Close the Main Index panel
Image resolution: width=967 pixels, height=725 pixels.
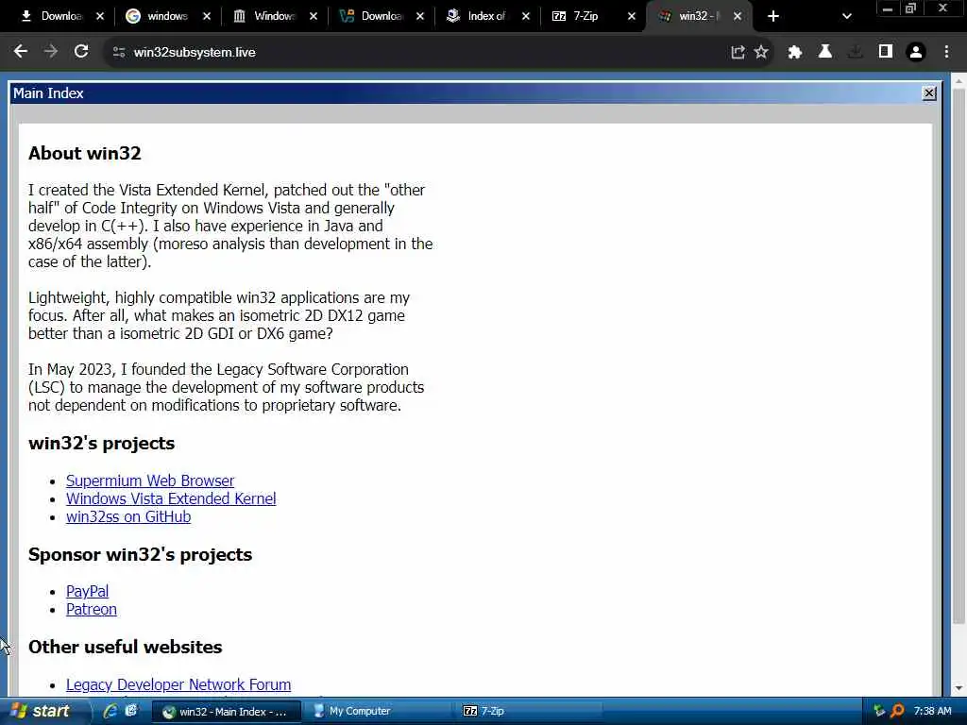(x=929, y=93)
